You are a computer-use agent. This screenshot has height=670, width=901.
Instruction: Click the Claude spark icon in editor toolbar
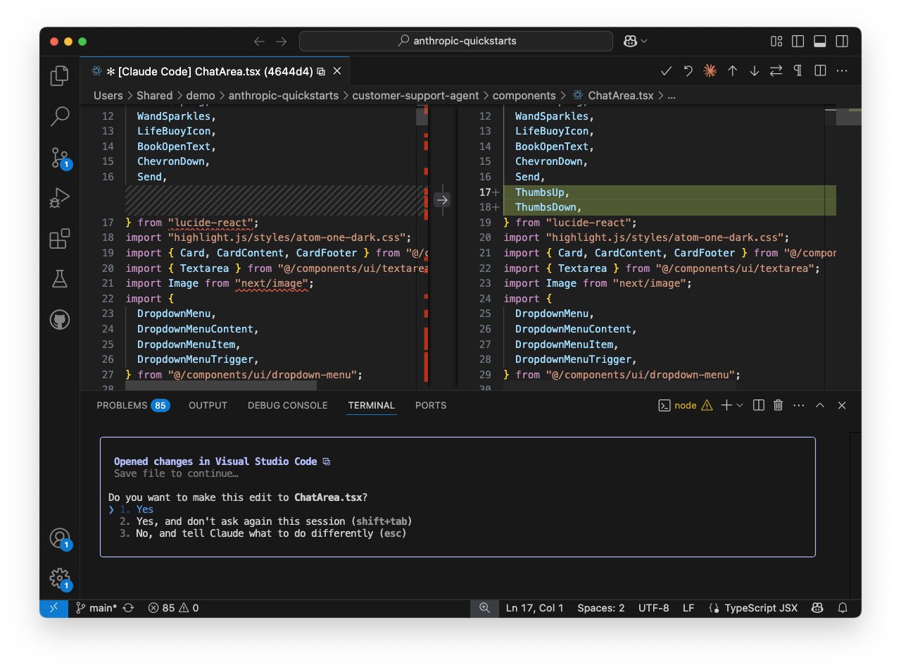click(x=710, y=70)
